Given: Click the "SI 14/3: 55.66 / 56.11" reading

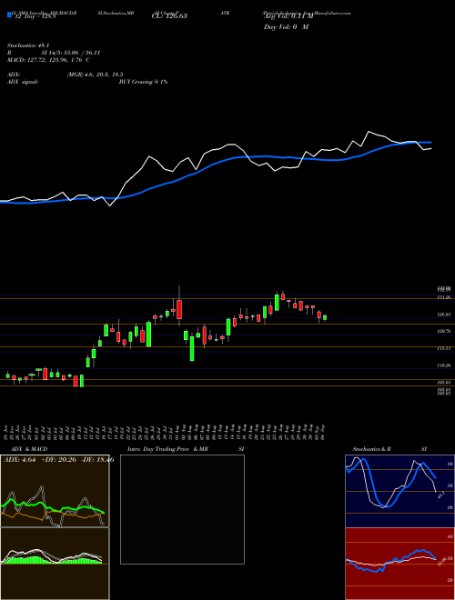Looking at the screenshot, I should [71, 53].
